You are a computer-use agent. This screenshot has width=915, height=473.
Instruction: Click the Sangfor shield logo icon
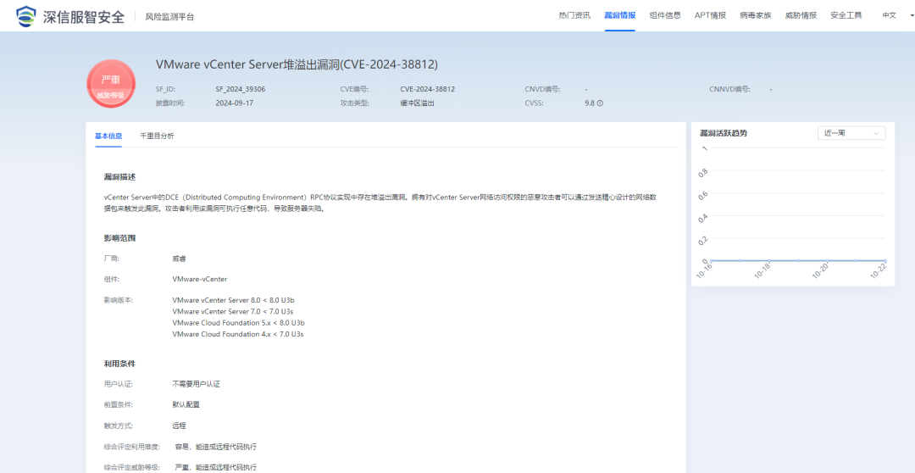click(25, 16)
